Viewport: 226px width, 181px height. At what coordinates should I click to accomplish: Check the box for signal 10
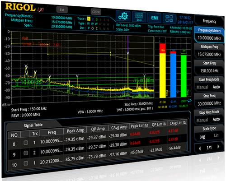click(26, 163)
